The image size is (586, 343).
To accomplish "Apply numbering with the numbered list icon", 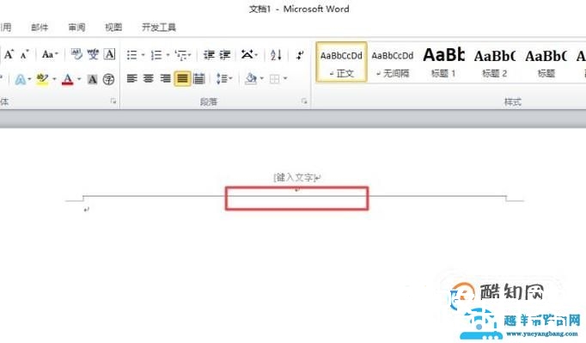I will pos(156,55).
